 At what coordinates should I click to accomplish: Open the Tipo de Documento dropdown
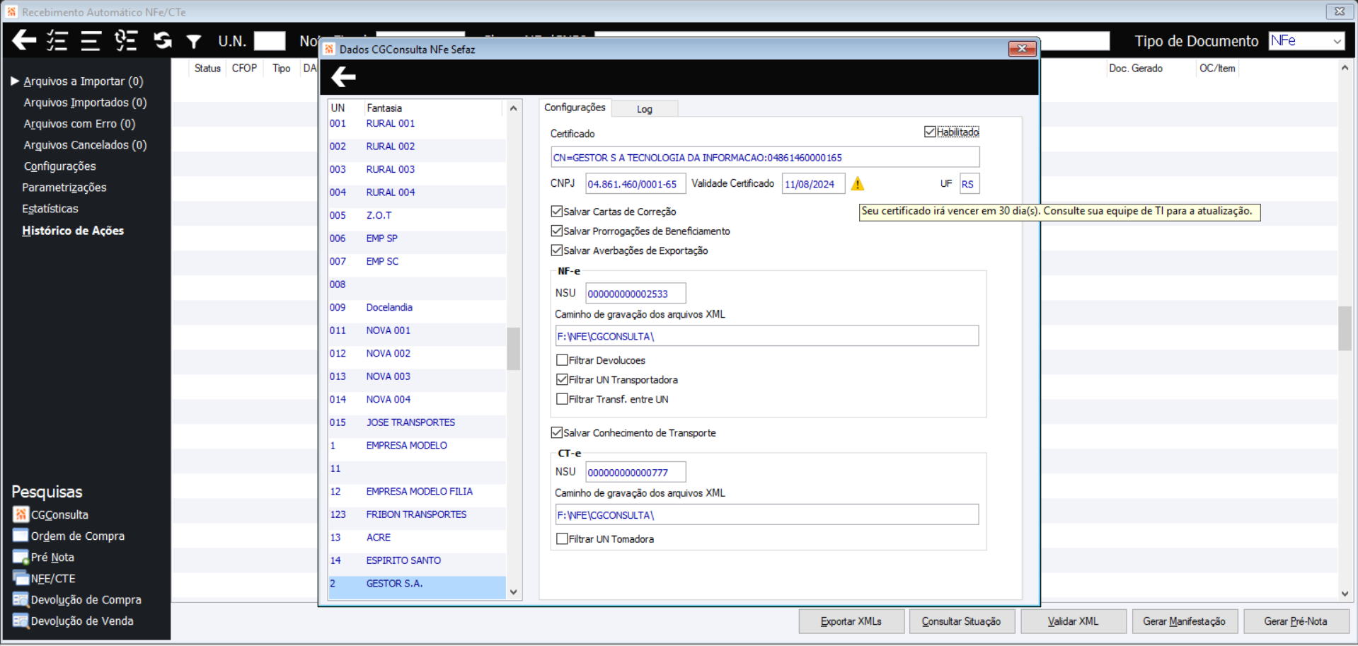[x=1337, y=41]
